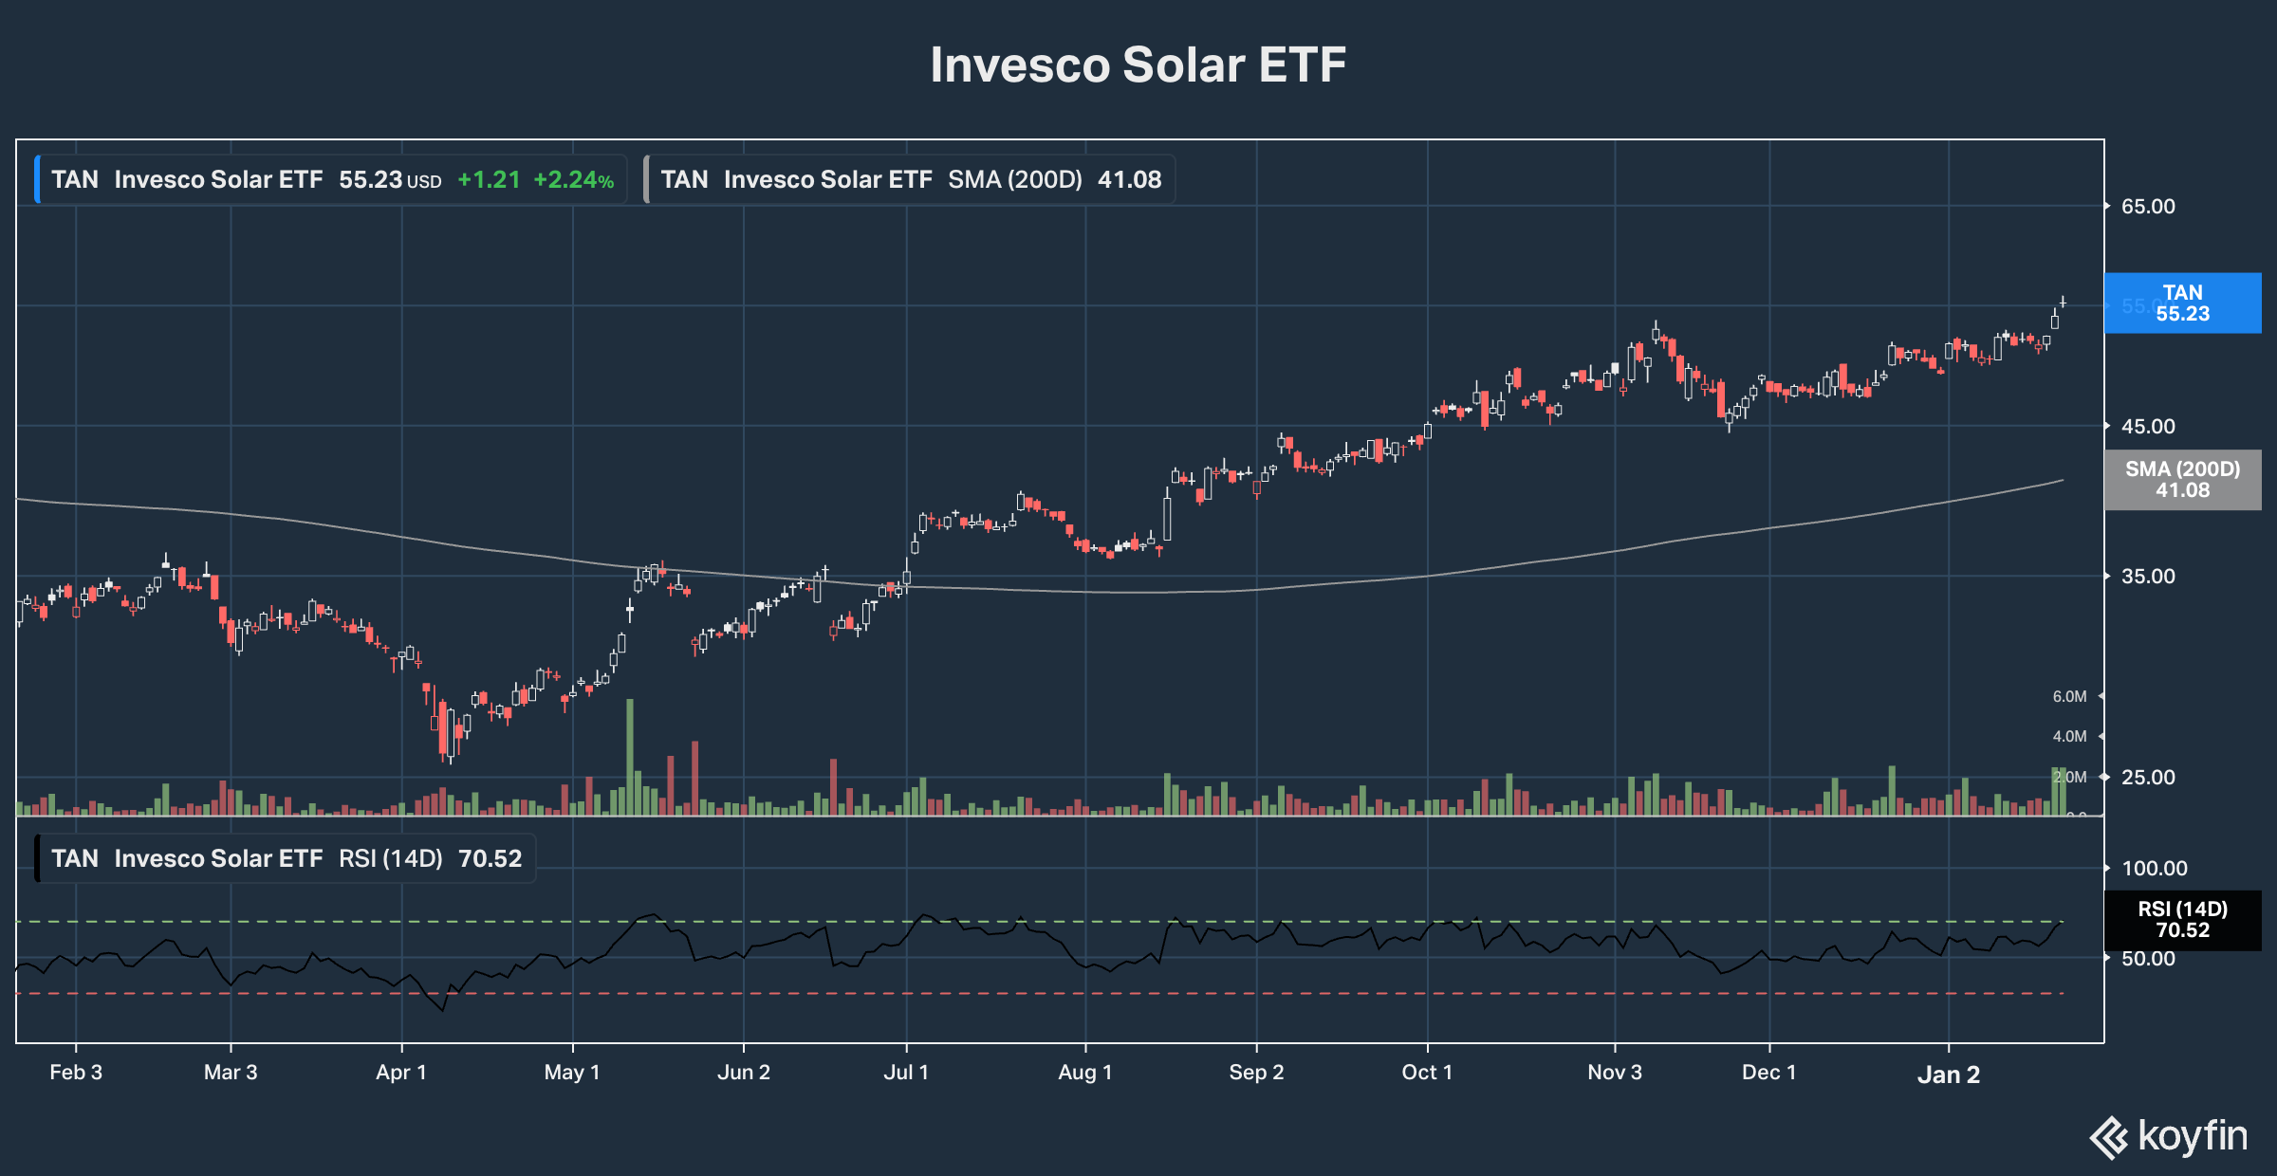The height and width of the screenshot is (1176, 2277).
Task: Click the Jul 1 date marker
Action: [x=906, y=1073]
